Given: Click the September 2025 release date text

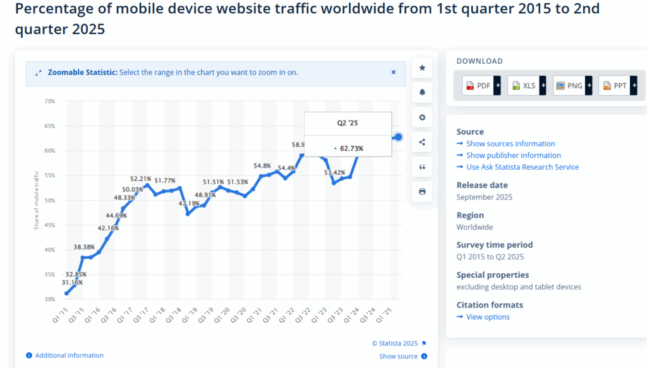Looking at the screenshot, I should 485,197.
